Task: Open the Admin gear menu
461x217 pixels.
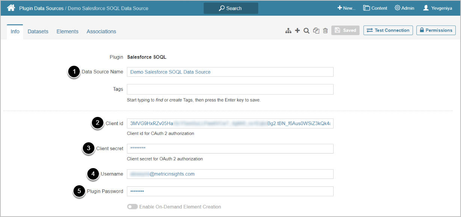Action: tap(404, 8)
